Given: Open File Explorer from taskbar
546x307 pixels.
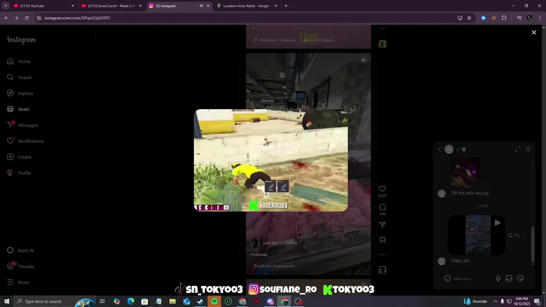Looking at the screenshot, I should click(172, 301).
